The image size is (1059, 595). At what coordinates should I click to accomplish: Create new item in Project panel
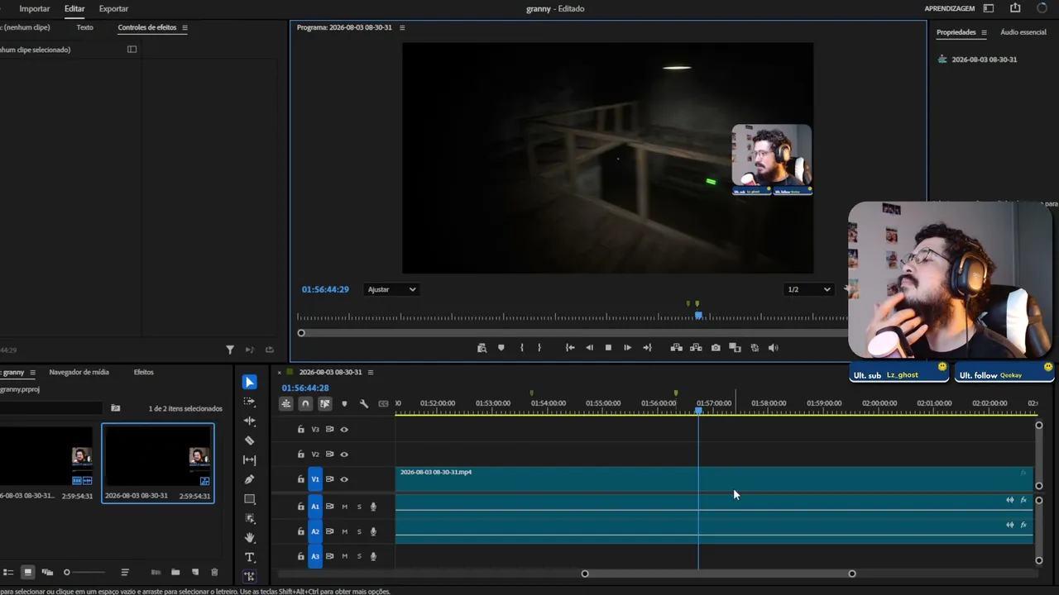195,572
